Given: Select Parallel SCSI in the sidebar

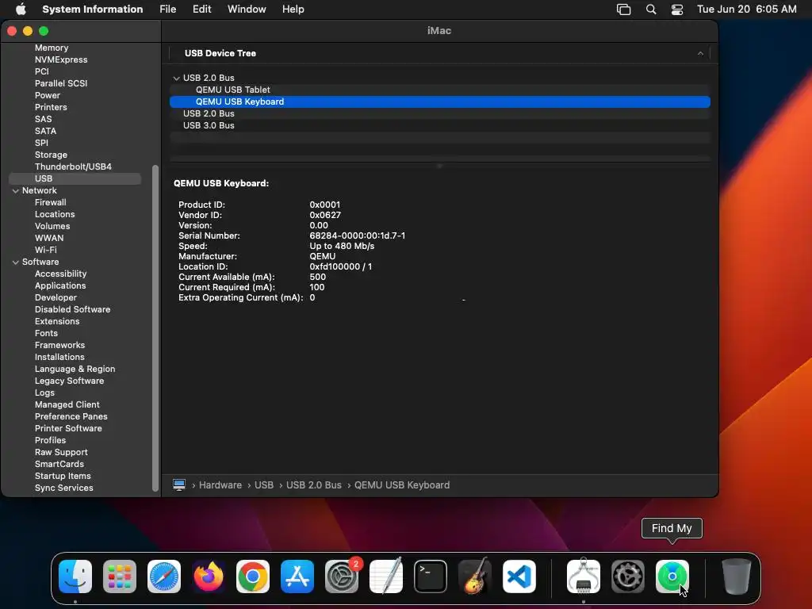Looking at the screenshot, I should coord(61,83).
